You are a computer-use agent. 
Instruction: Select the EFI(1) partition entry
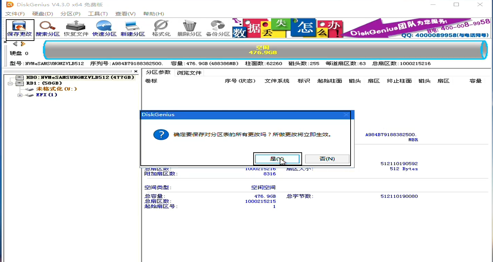point(47,95)
